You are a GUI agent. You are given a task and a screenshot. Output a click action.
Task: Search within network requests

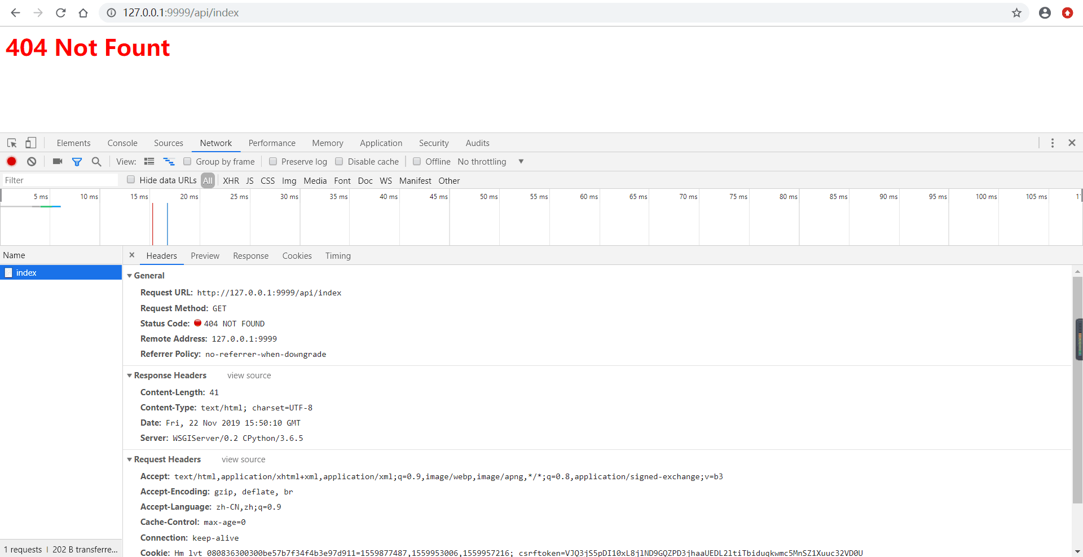(x=96, y=161)
